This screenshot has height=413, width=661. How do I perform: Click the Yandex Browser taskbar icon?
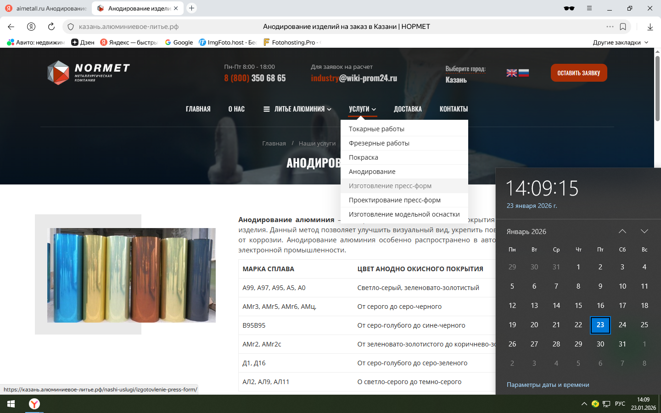click(x=34, y=404)
